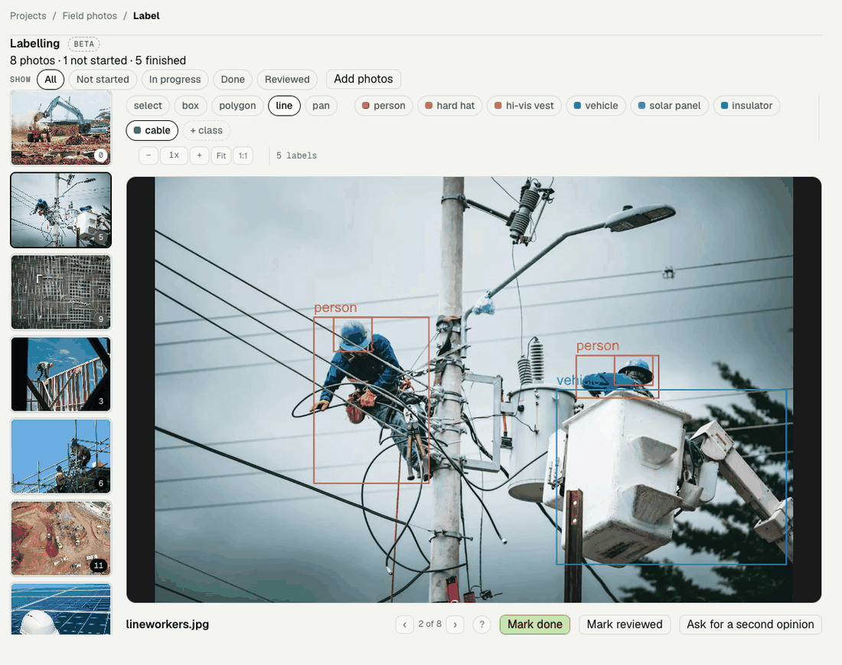
Task: Select the box drawing tool
Action: (x=190, y=106)
